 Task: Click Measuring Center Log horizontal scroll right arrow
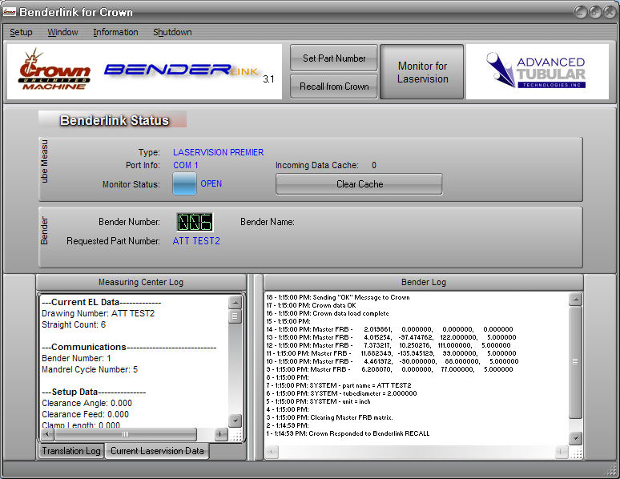click(x=221, y=433)
